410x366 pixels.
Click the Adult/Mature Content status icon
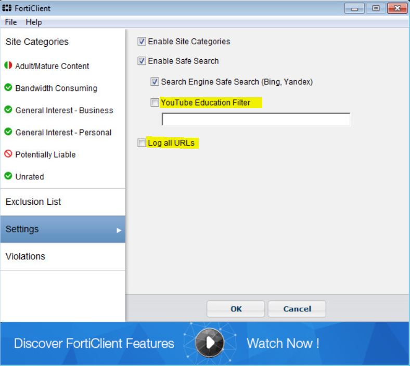8,66
